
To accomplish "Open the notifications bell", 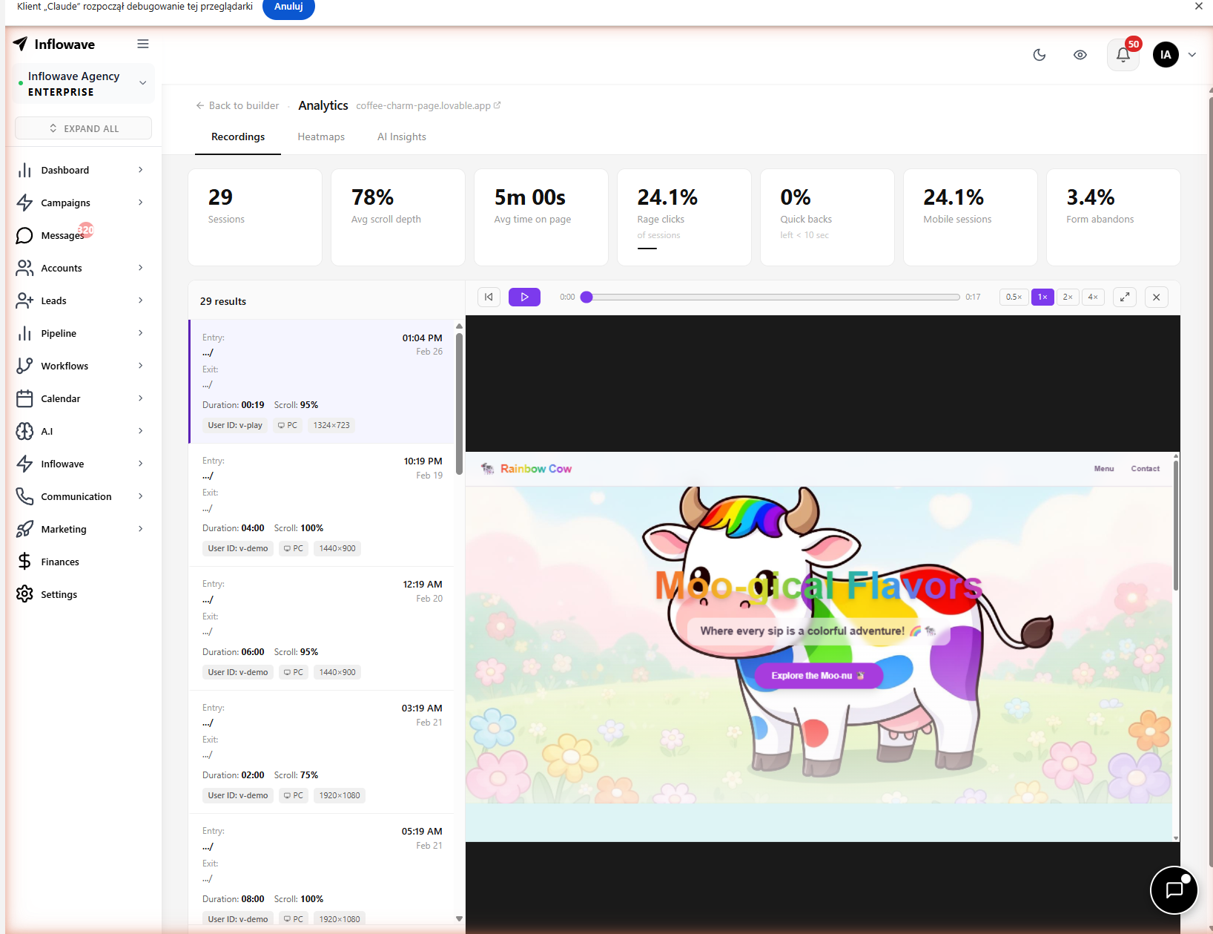I will [x=1123, y=55].
